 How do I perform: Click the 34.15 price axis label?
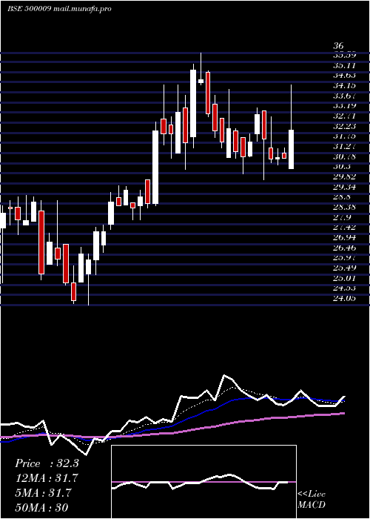point(344,86)
